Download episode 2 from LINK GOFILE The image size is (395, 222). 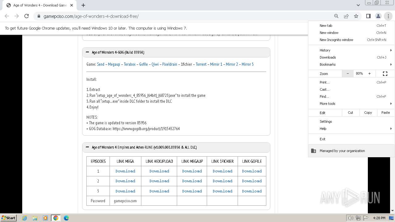(252, 181)
